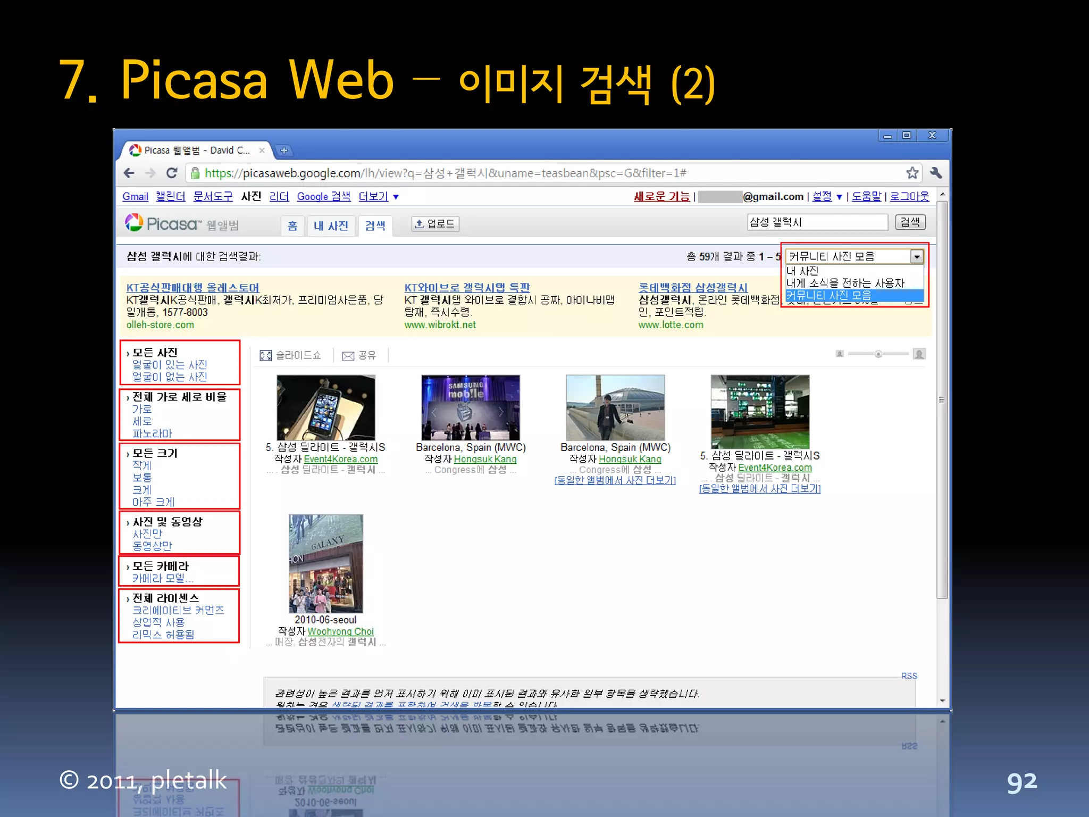Expand the 더보기 menu
This screenshot has width=1089, height=817.
(379, 197)
